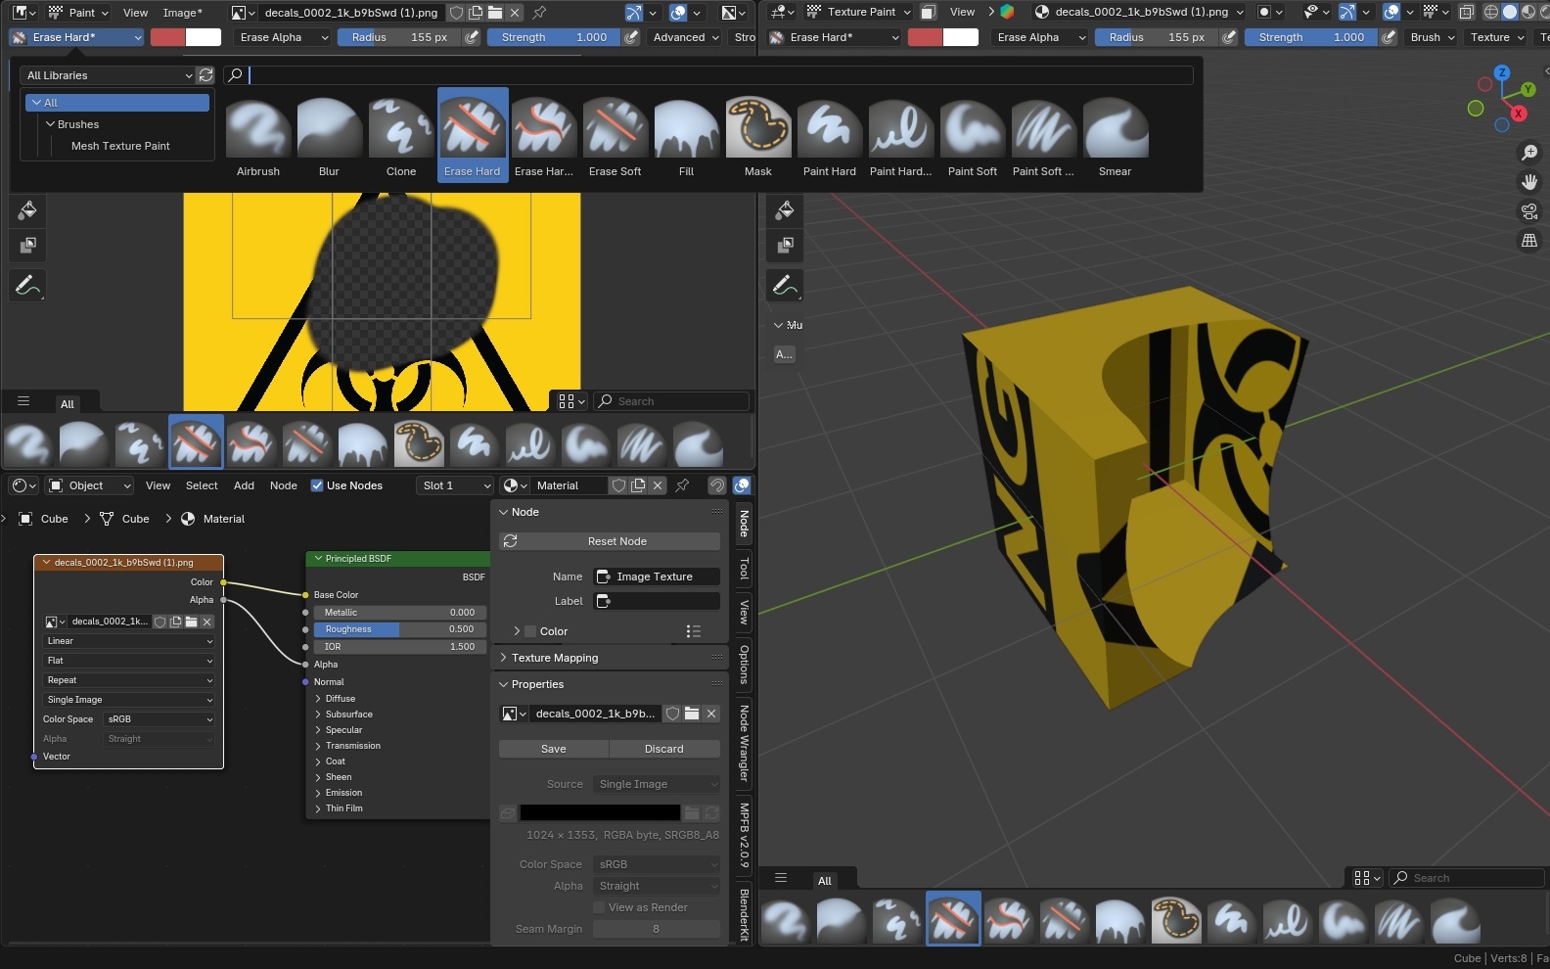Open the Erase Alpha blend mode dropdown in image editor
Viewport: 1550px width, 969px height.
[x=284, y=37]
